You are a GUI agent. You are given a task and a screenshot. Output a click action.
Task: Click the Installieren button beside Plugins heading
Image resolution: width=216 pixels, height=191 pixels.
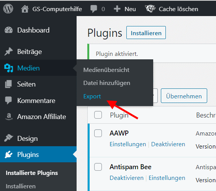pyautogui.click(x=146, y=33)
